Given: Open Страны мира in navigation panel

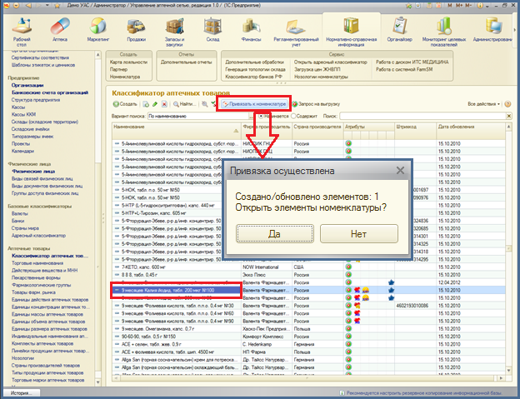Looking at the screenshot, I should (25, 228).
